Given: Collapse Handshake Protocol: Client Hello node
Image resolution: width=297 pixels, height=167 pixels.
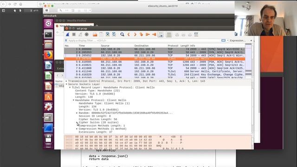Looking at the screenshot, I should tap(73, 100).
